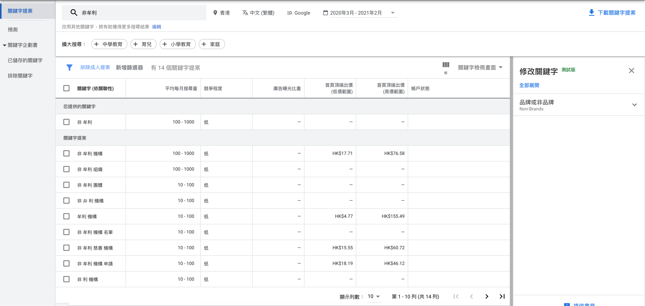Toggle the select-all keywords checkbox
This screenshot has height=306, width=645.
click(66, 88)
